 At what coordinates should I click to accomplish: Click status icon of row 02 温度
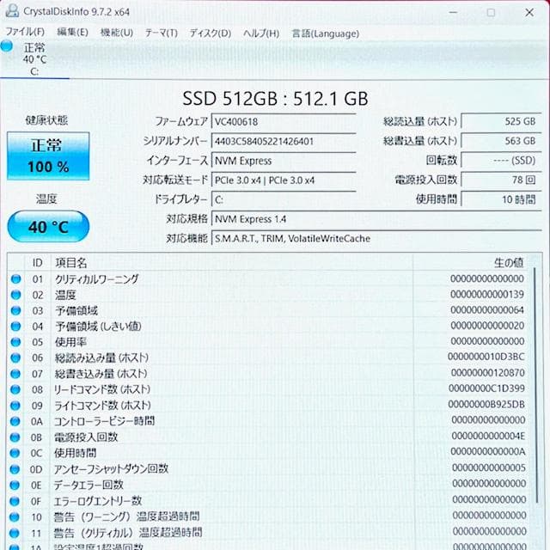[x=15, y=295]
